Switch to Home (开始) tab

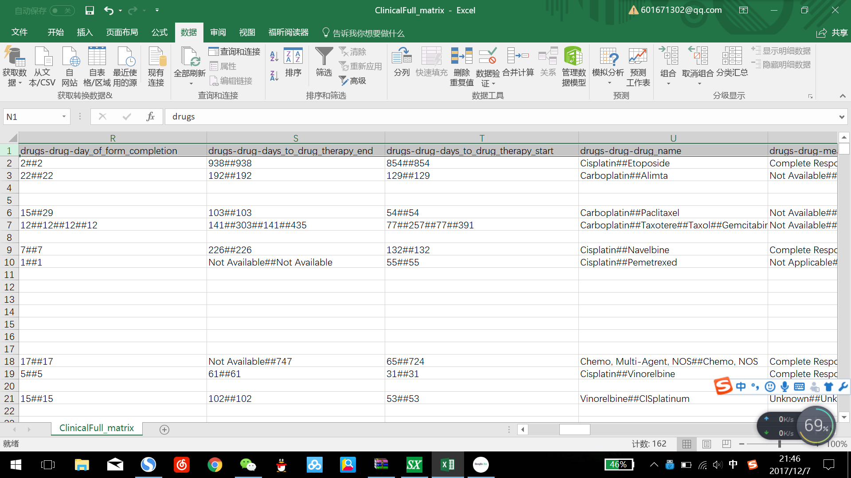56,32
